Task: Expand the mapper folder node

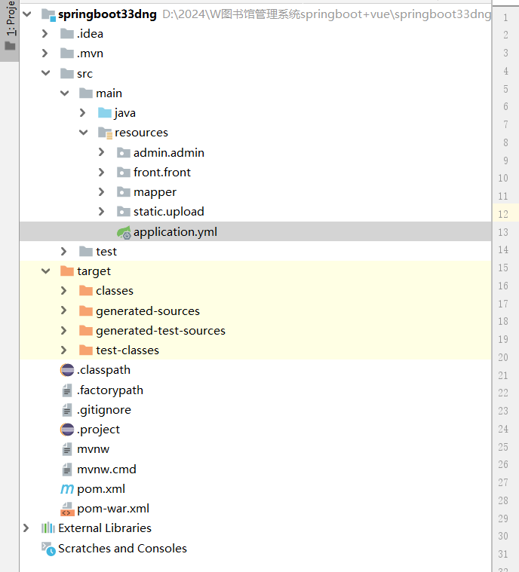Action: coord(102,192)
